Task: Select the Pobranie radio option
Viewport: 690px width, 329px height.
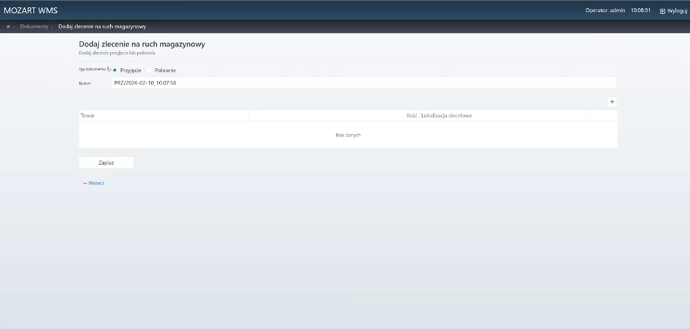Action: click(x=150, y=71)
